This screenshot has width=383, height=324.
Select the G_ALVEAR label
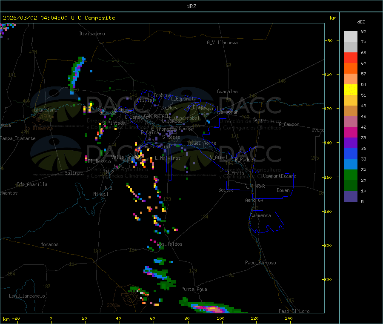pos(254,186)
